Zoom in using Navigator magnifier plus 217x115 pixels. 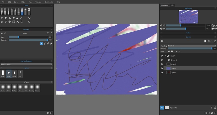click(x=164, y=26)
